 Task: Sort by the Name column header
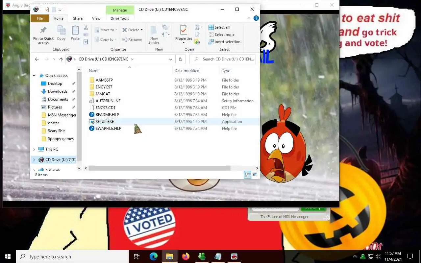click(x=94, y=71)
